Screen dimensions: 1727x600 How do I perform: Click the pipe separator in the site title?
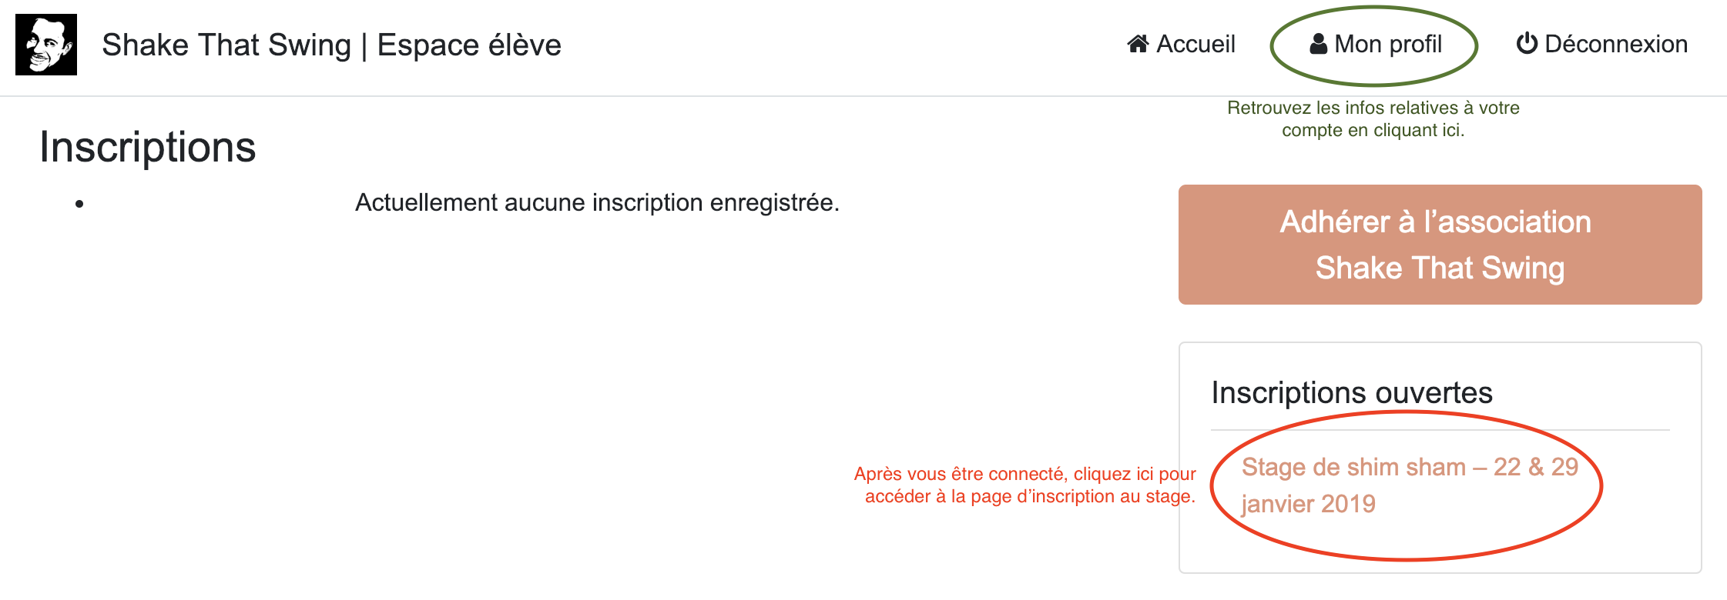[x=364, y=45]
